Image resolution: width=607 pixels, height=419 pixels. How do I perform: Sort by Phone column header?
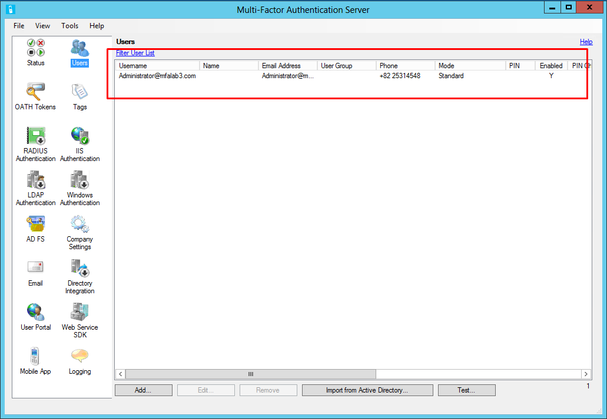click(x=405, y=66)
